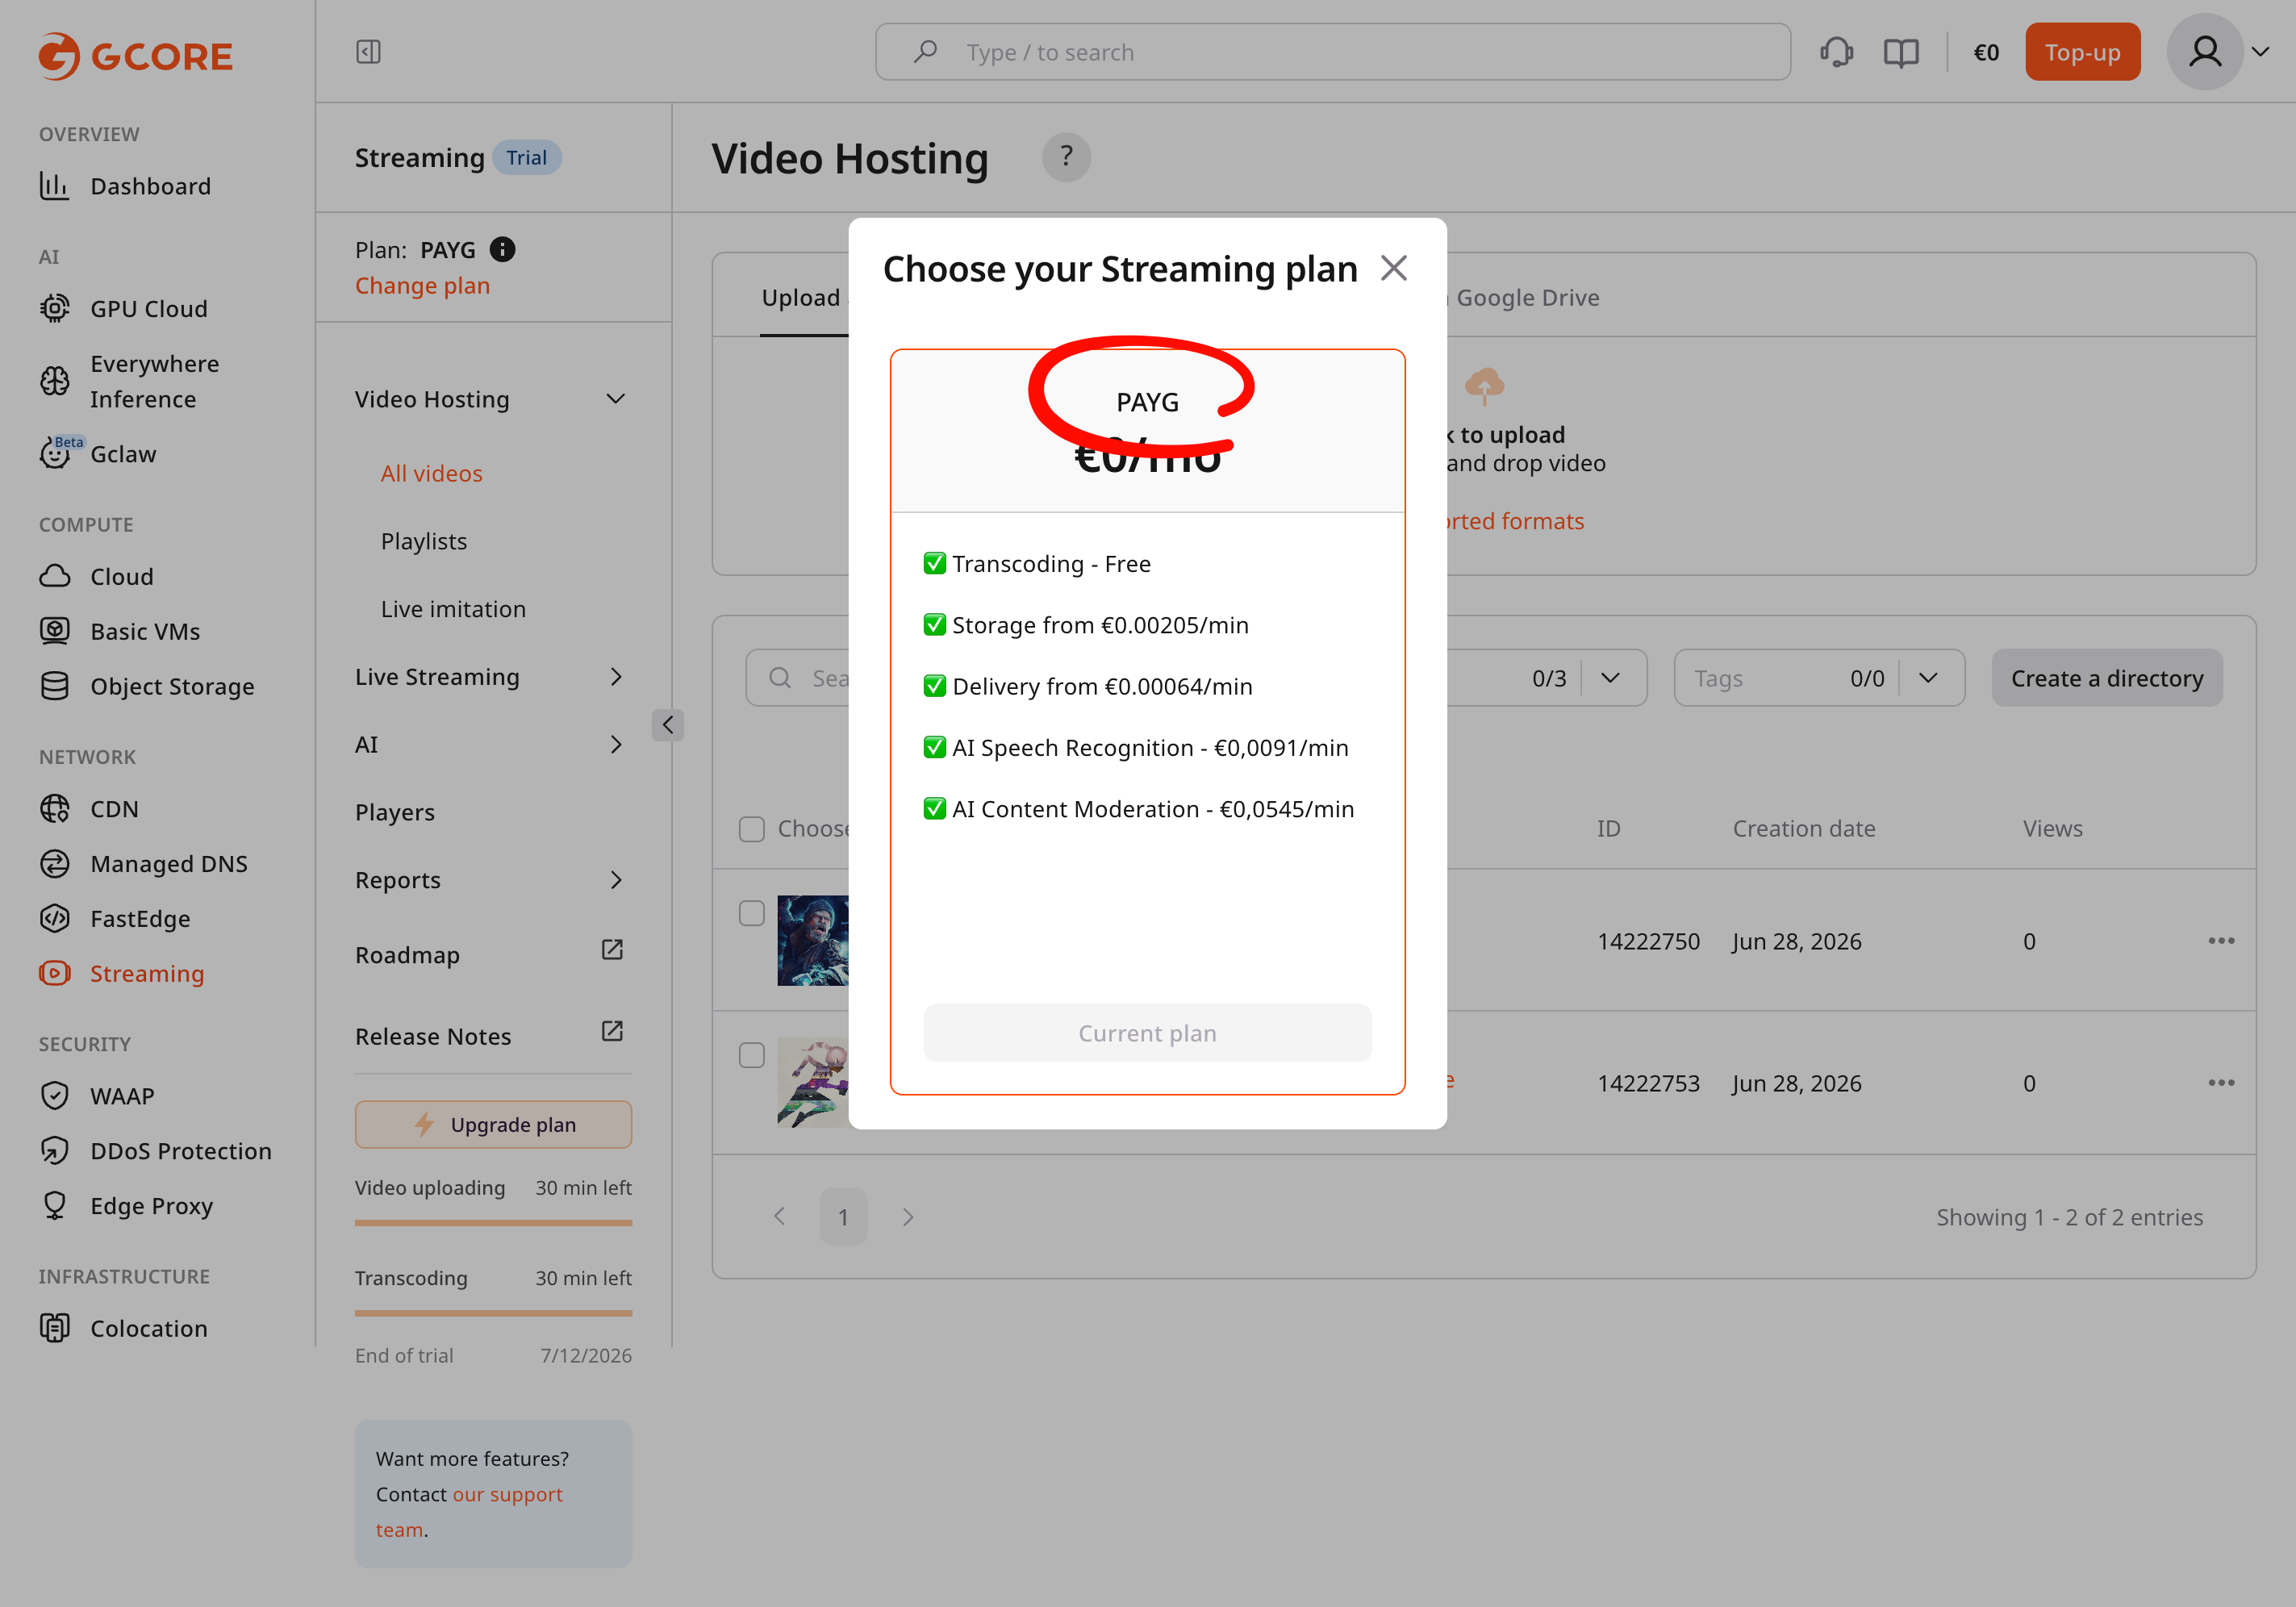Image resolution: width=2296 pixels, height=1607 pixels.
Task: Open WAAP under Security
Action: coord(122,1096)
